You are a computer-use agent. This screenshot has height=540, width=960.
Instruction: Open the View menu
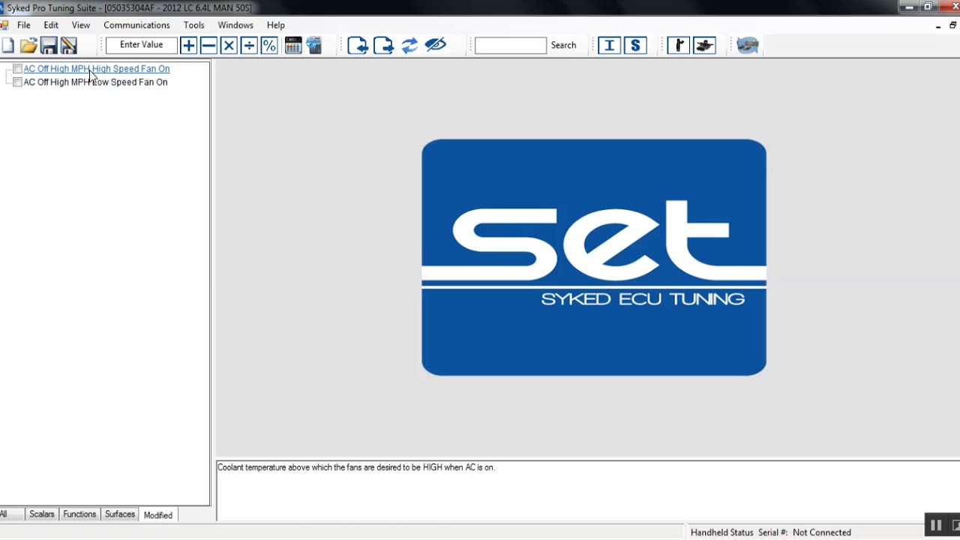81,25
